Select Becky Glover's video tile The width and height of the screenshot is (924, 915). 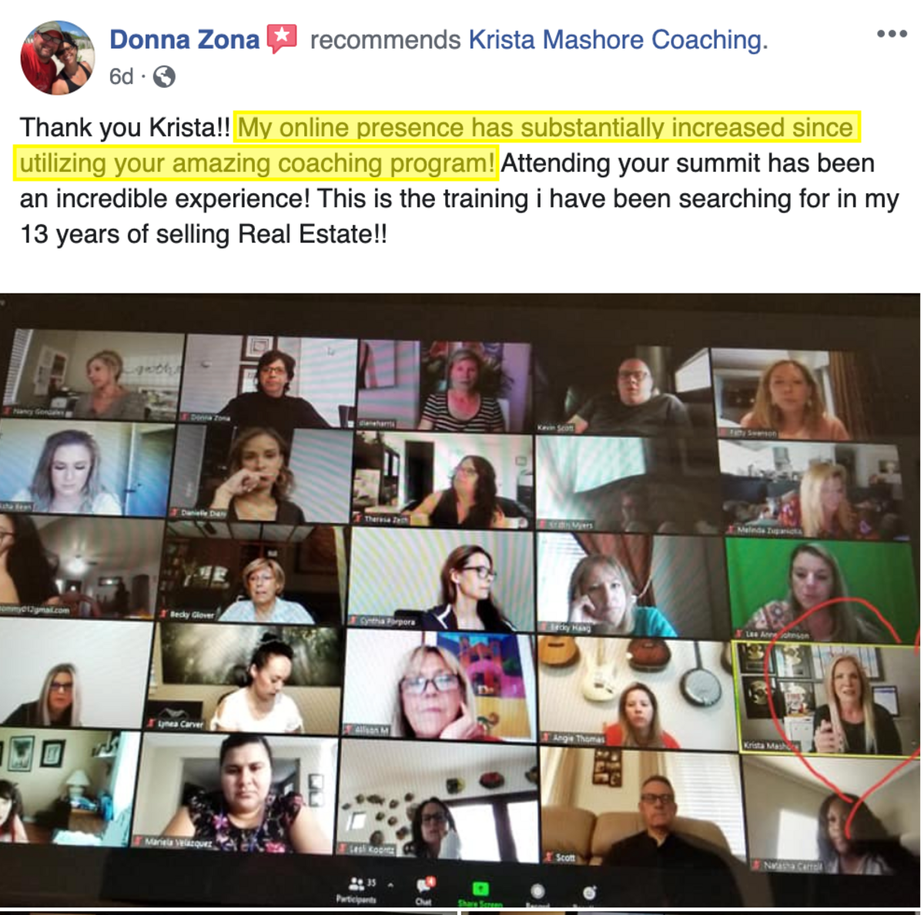251,572
